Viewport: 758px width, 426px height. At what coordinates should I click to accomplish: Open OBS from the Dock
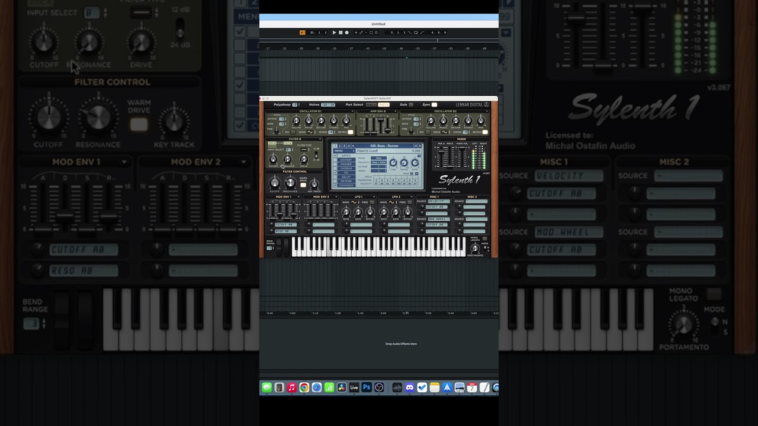(x=379, y=388)
